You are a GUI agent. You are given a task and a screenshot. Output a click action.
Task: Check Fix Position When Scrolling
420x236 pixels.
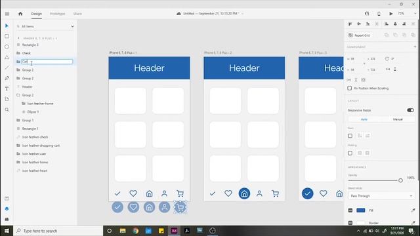pyautogui.click(x=350, y=88)
